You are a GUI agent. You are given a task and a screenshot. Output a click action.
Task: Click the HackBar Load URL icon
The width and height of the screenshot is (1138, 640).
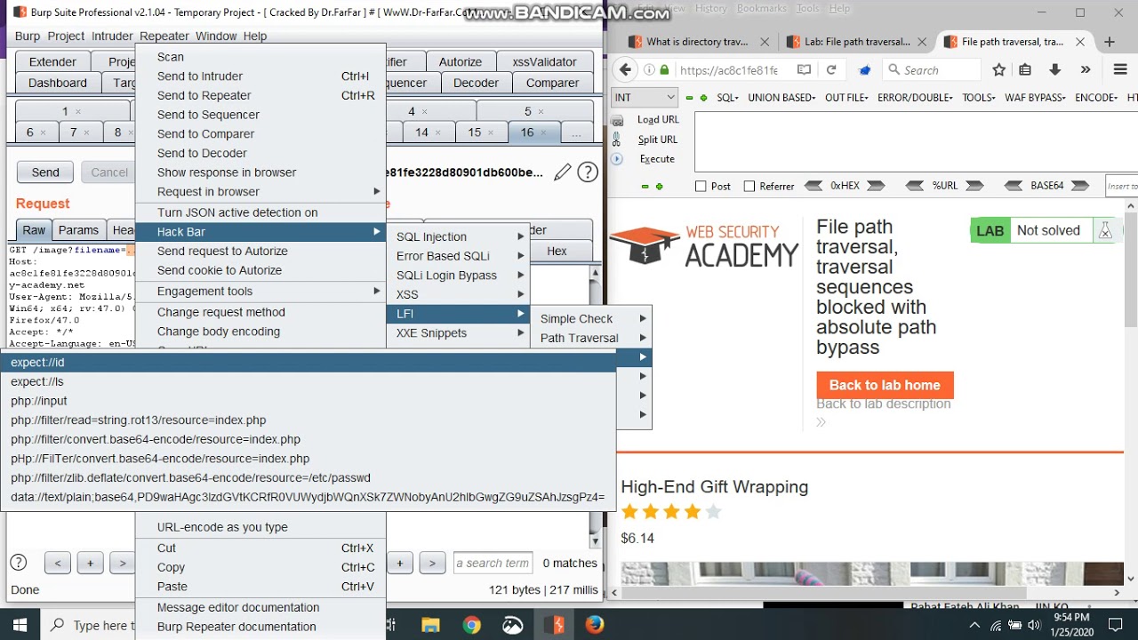618,119
